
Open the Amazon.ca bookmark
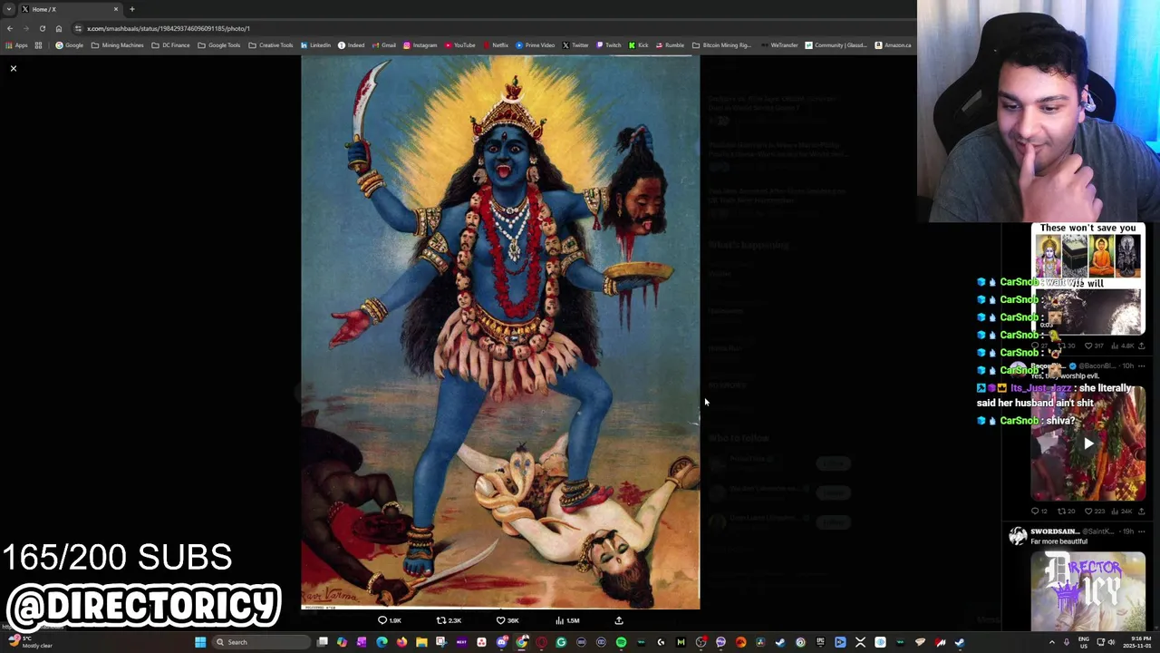893,45
